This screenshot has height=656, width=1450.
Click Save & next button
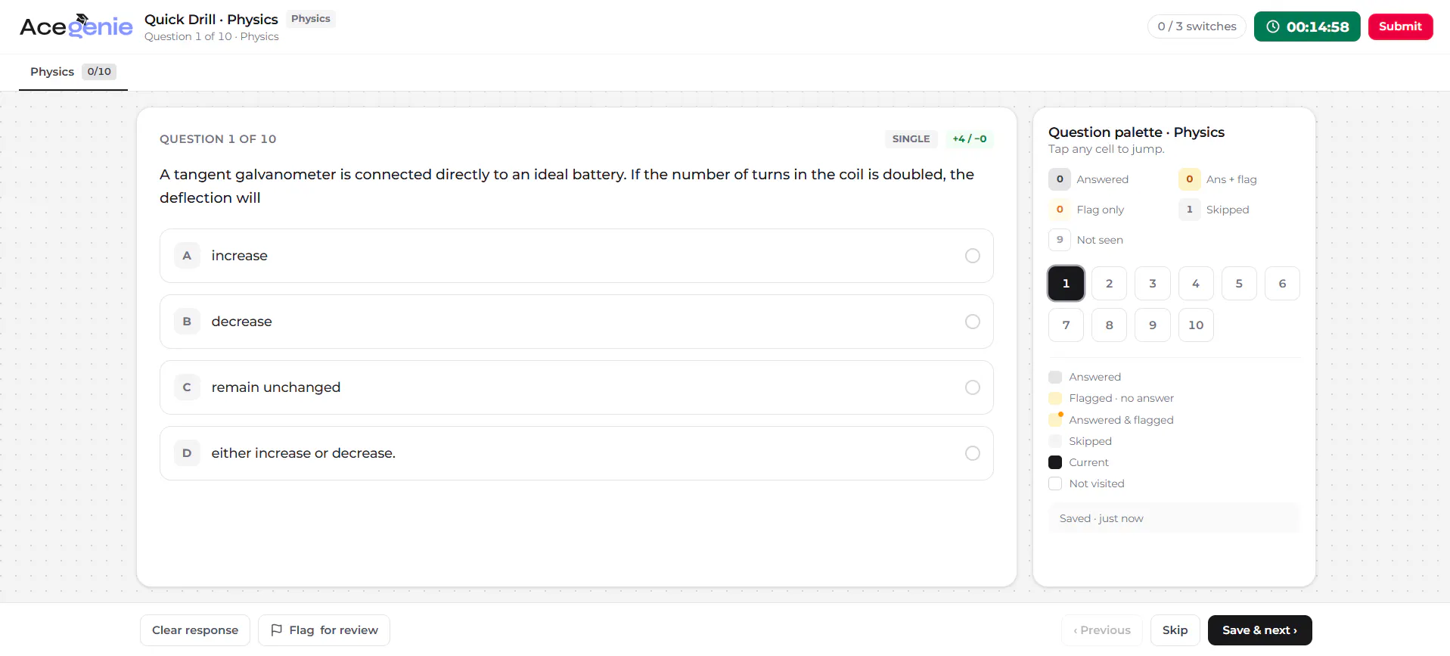(x=1259, y=630)
